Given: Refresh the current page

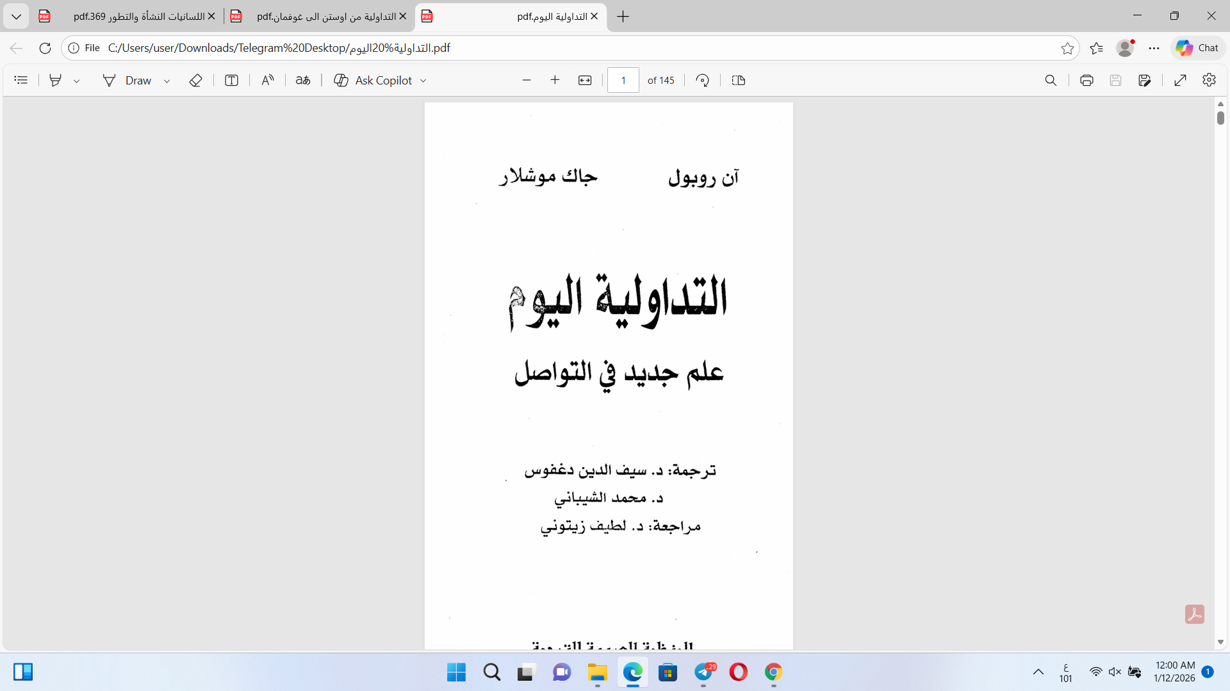Looking at the screenshot, I should [x=45, y=48].
